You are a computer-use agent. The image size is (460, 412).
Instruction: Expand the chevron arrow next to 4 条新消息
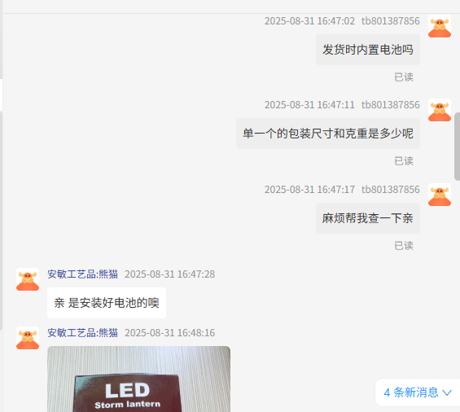tap(447, 392)
